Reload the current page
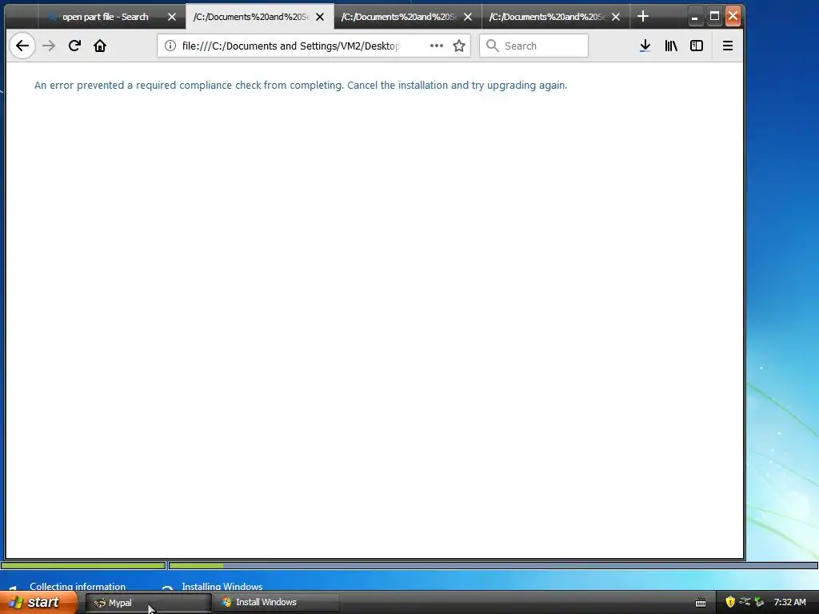The image size is (819, 614). (74, 46)
